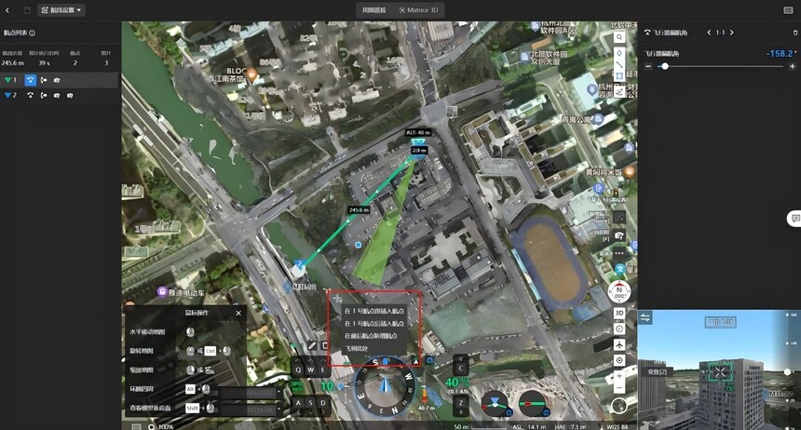Image resolution: width=801 pixels, height=430 pixels.
Task: Click the aircraft yaw angle slider handle
Action: pos(665,66)
